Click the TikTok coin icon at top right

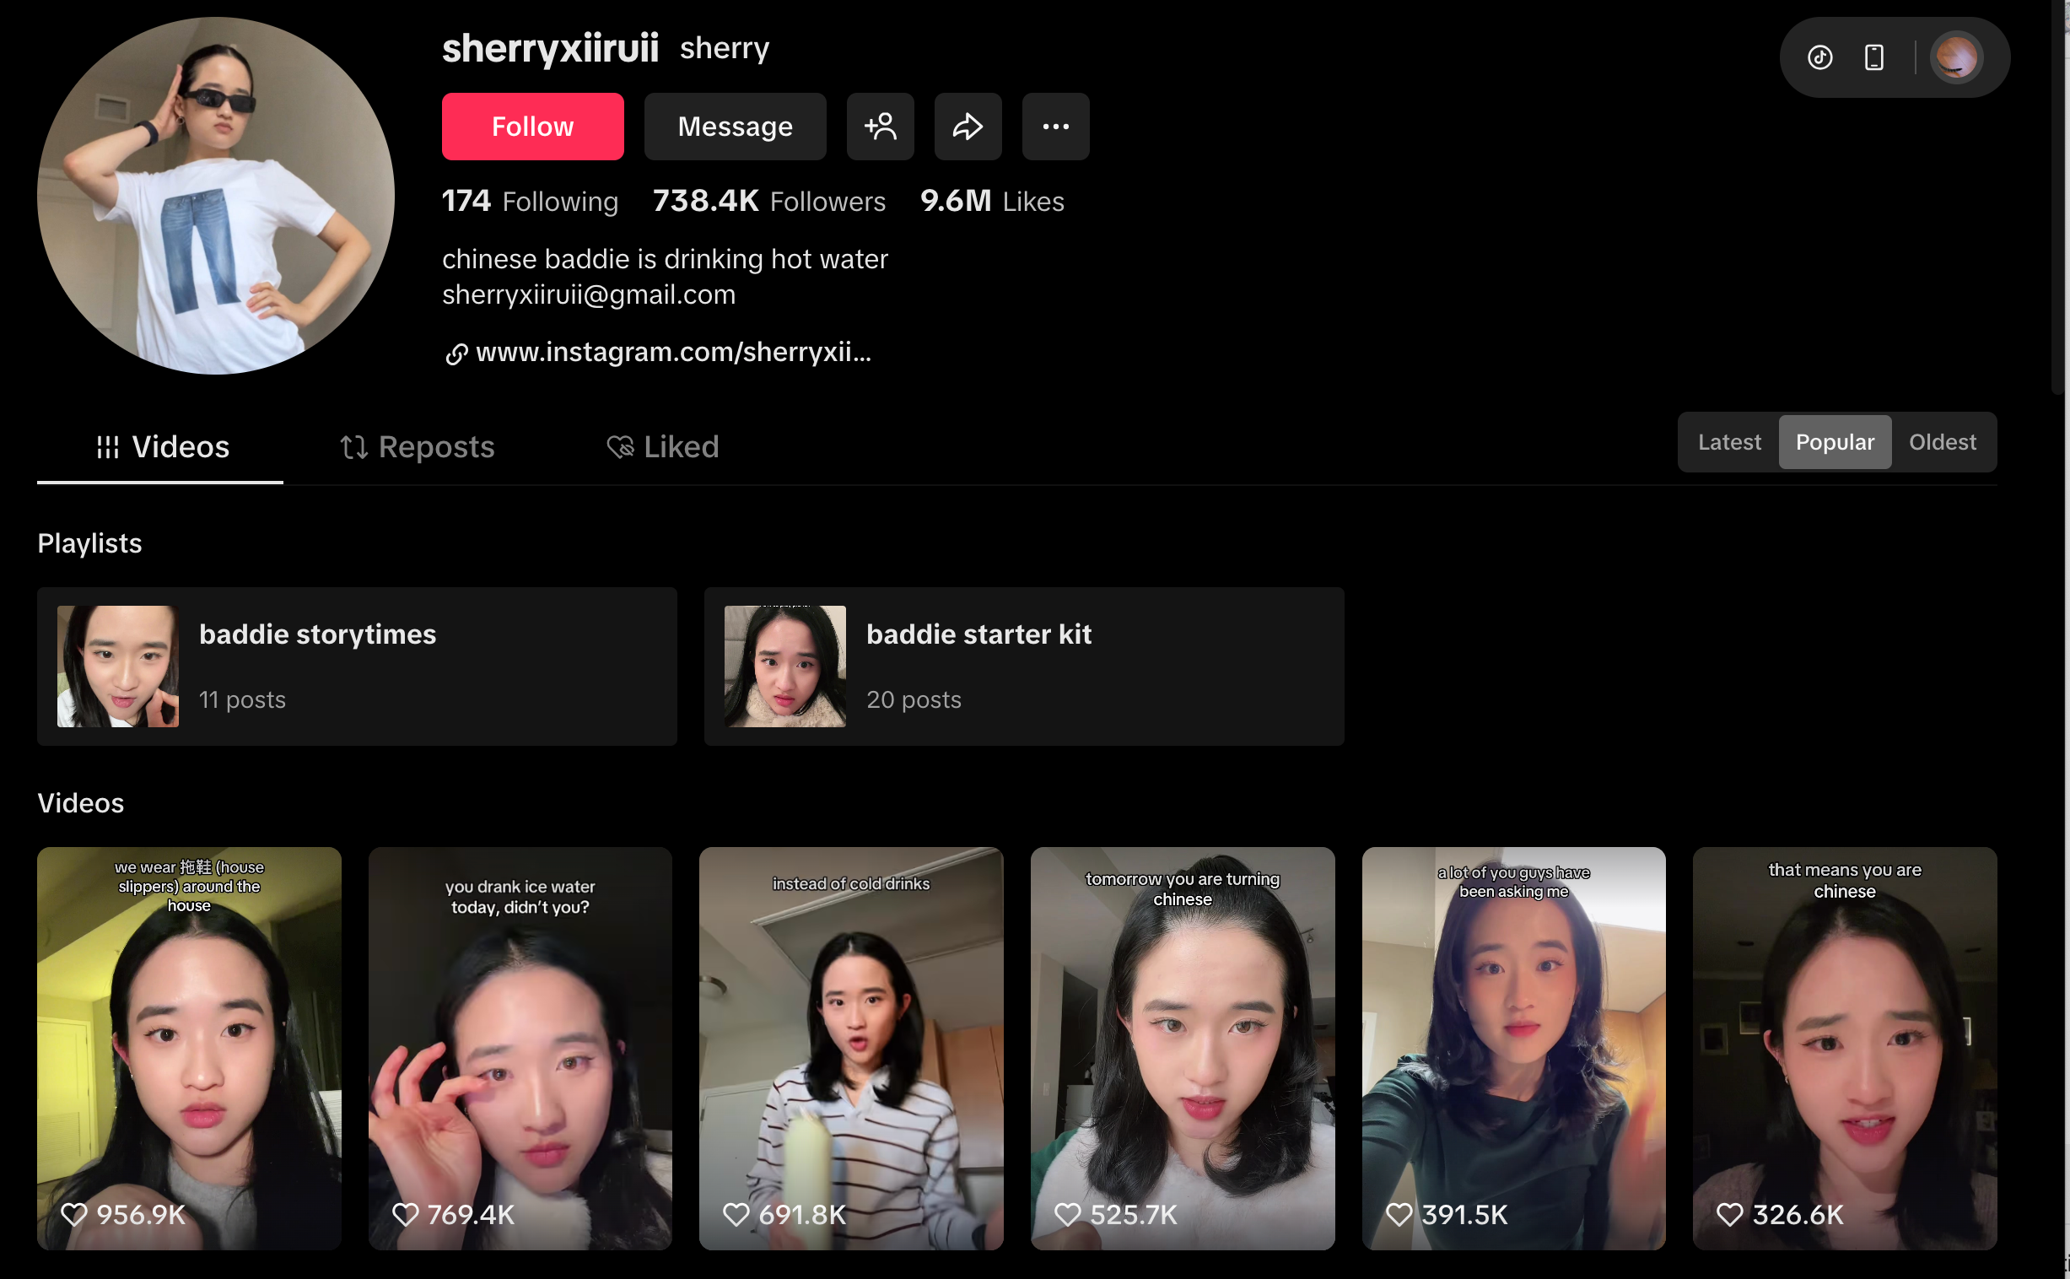pos(1819,57)
